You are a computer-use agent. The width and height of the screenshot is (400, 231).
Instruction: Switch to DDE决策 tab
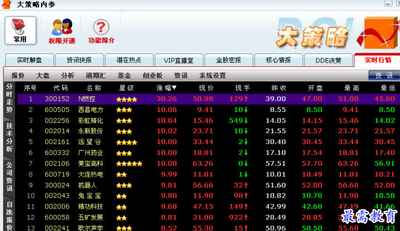pyautogui.click(x=328, y=60)
